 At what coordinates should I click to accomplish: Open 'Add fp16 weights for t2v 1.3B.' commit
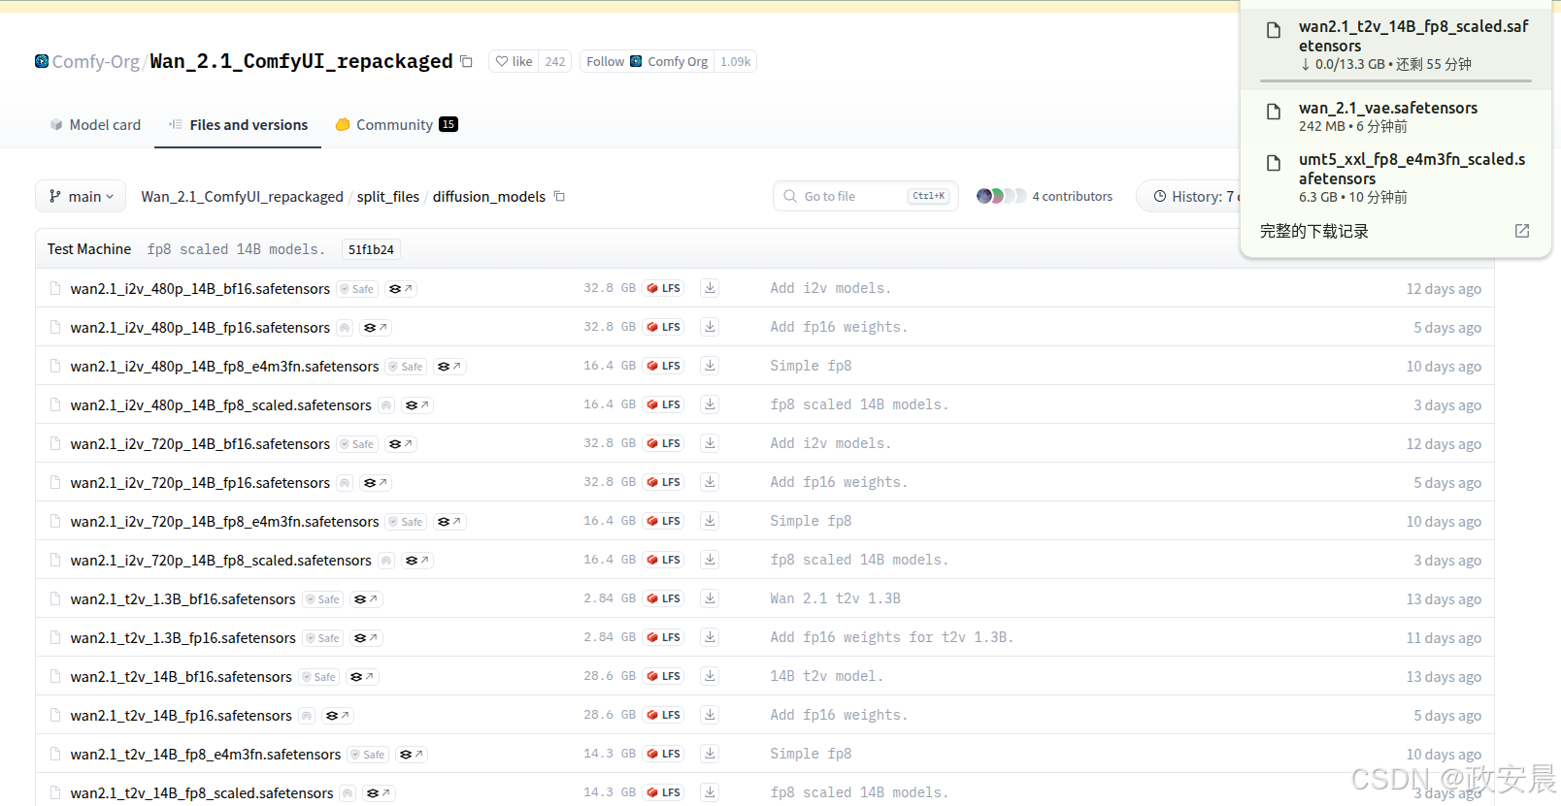point(892,637)
